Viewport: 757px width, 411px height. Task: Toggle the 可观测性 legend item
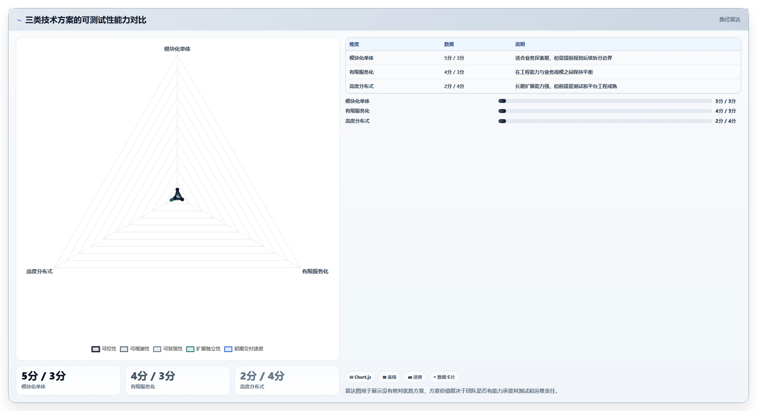[x=134, y=349]
